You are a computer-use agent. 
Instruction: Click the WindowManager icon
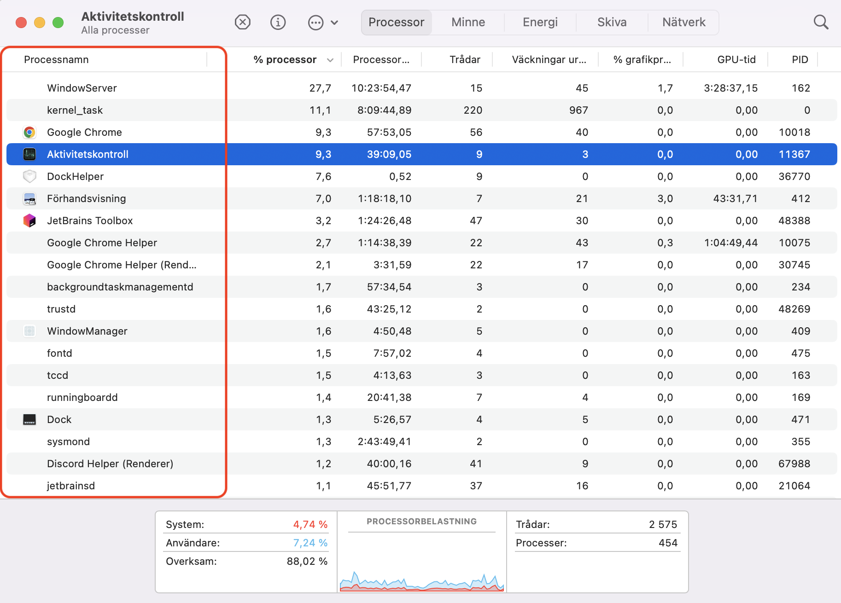click(x=29, y=331)
